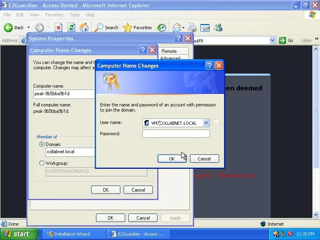This screenshot has height=240, width=320.
Task: Refresh the page using the green arrows icon
Action: (x=72, y=28)
